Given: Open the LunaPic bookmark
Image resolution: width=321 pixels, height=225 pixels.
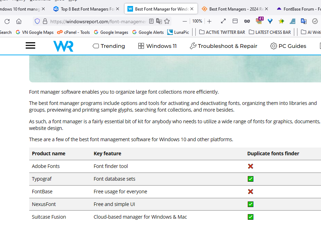Looking at the screenshot, I should 178,32.
